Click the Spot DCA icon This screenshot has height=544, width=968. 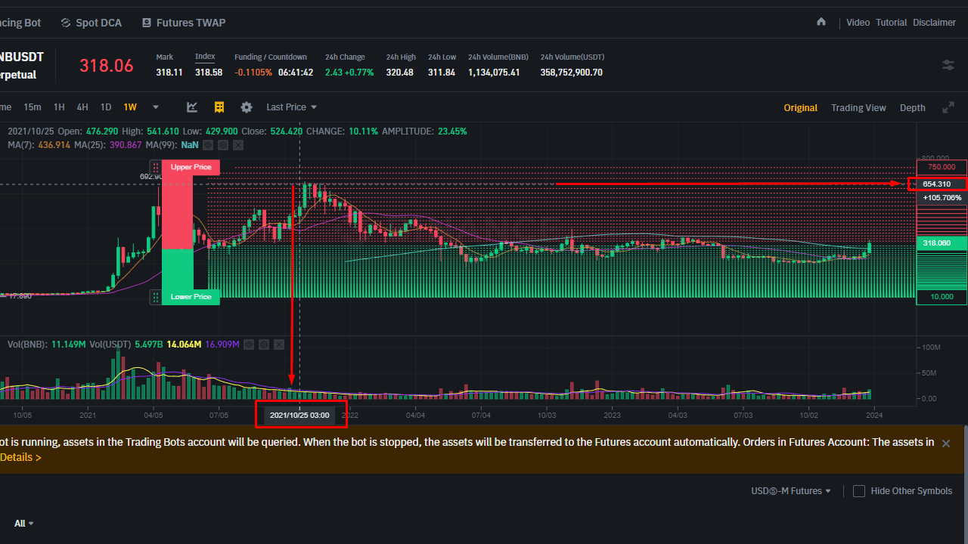[66, 23]
